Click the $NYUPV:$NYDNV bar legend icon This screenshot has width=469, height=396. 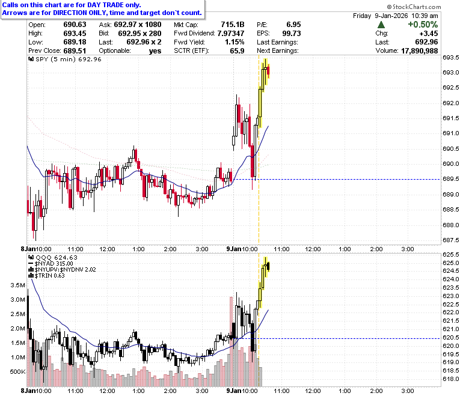pyautogui.click(x=31, y=270)
